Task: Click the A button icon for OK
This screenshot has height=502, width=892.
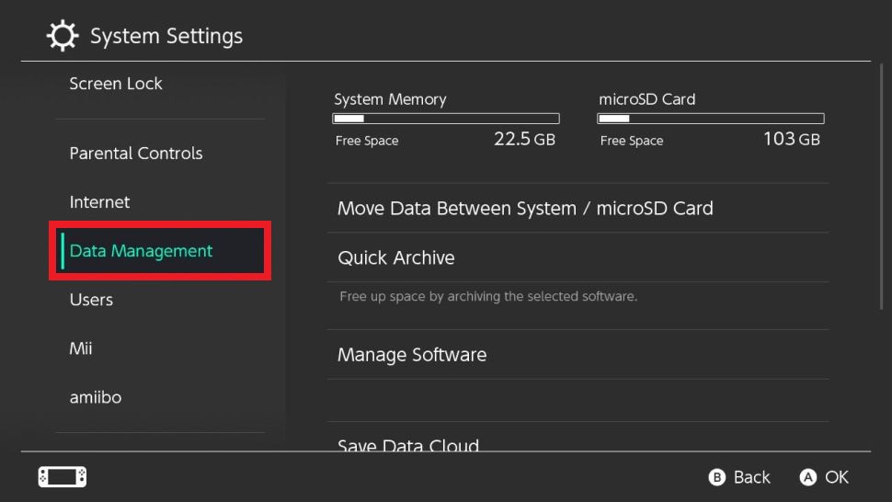Action: (807, 477)
